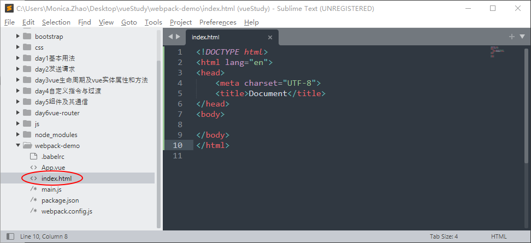The height and width of the screenshot is (243, 531).
Task: Close the index.html tab
Action: tap(270, 38)
